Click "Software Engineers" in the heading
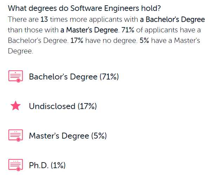Viewport: 208px width, 178px height. tap(105, 8)
